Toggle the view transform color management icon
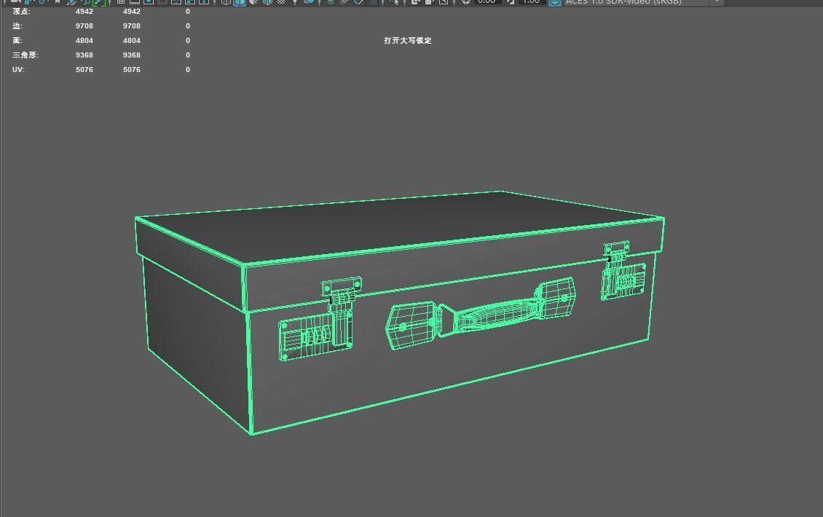 [555, 2]
